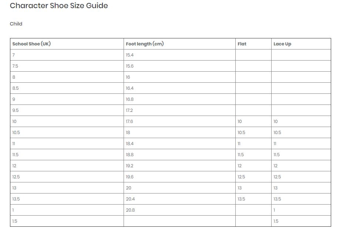Select the Child label above the table
Image resolution: width=343 pixels, height=233 pixels.
[16, 24]
